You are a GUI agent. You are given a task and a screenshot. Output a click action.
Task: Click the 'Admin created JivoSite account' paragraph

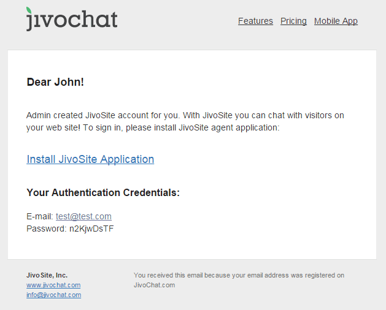tap(185, 121)
